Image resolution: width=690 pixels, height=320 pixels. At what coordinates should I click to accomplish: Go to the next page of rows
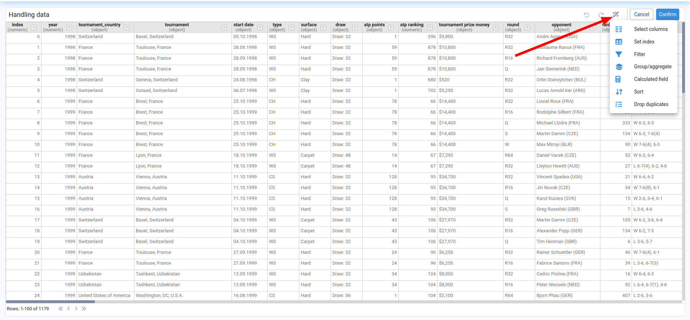click(x=76, y=308)
